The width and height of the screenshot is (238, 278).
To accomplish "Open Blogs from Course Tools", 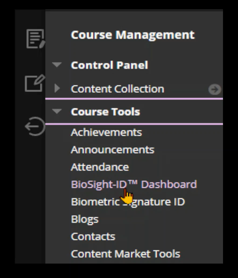I will (x=85, y=220).
